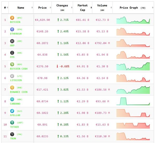Image resolution: width=156 pixels, height=143 pixels.
Task: Open EOS 7-day price graph
Action: [x=133, y=55]
